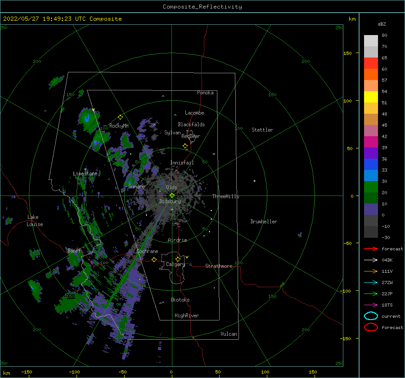Click the yellow 51 dBZ color swatch
Screen dimensions: 405x378
pos(371,97)
